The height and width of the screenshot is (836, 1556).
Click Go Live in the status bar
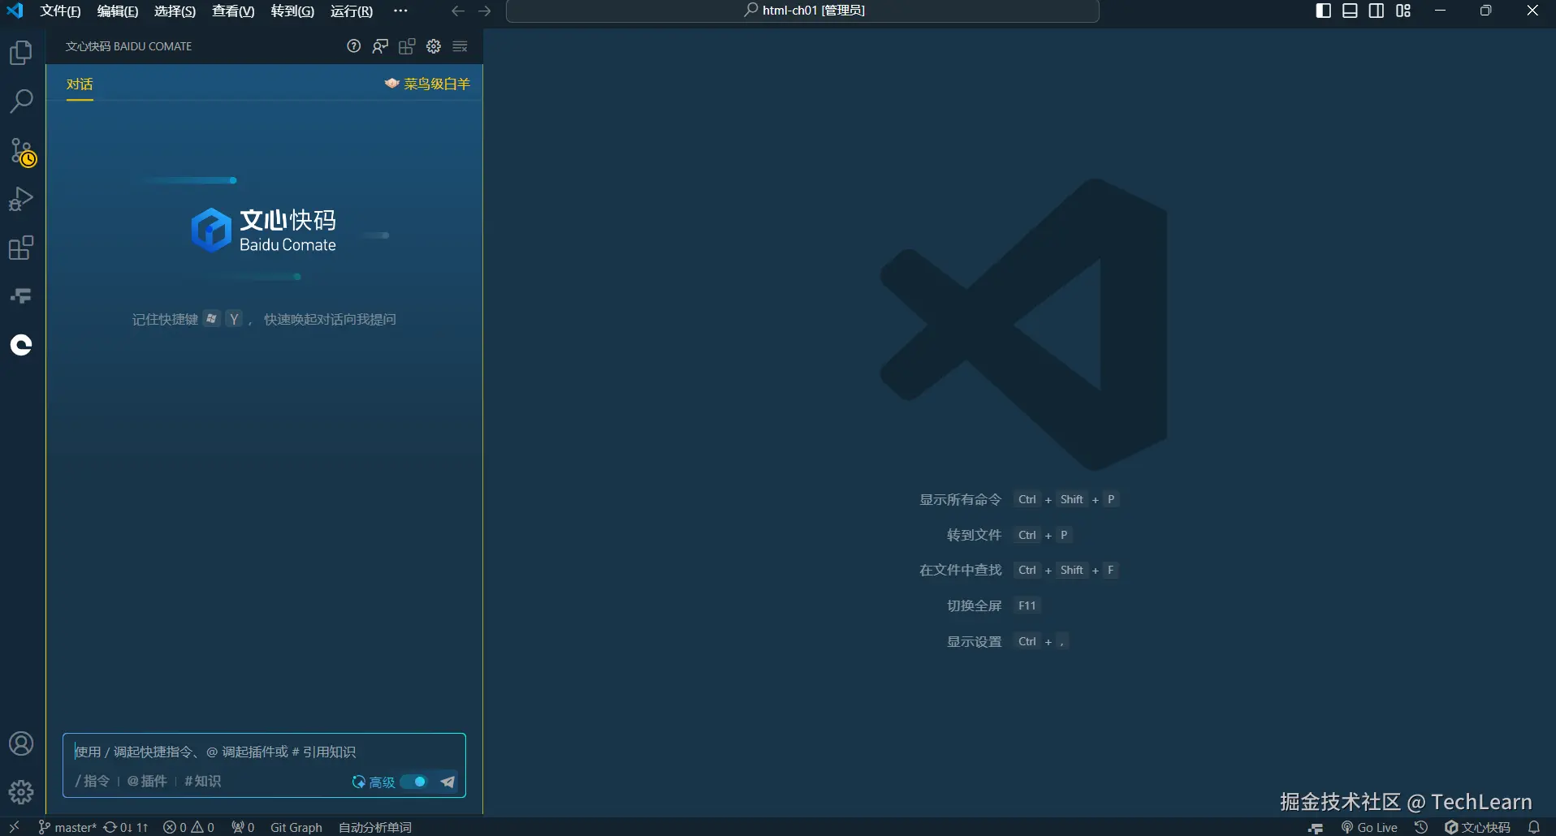(1370, 827)
